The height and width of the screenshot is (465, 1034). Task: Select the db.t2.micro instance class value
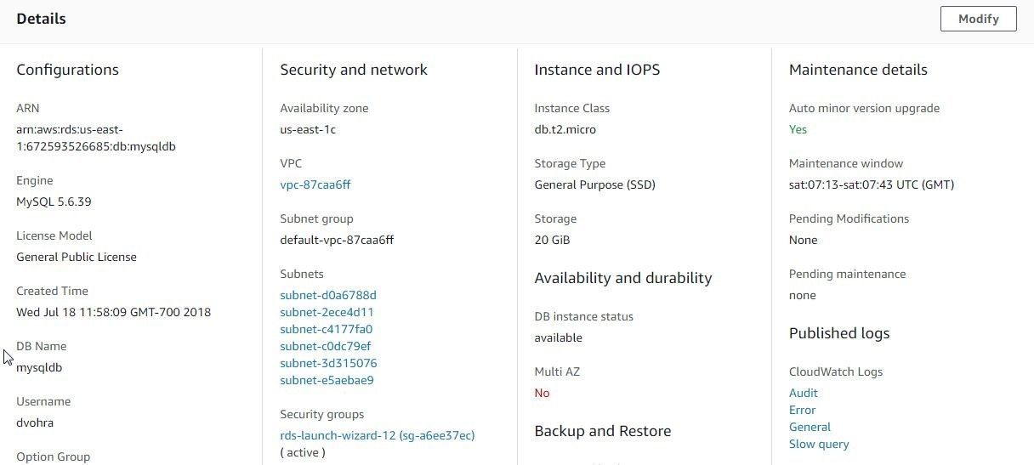[565, 129]
